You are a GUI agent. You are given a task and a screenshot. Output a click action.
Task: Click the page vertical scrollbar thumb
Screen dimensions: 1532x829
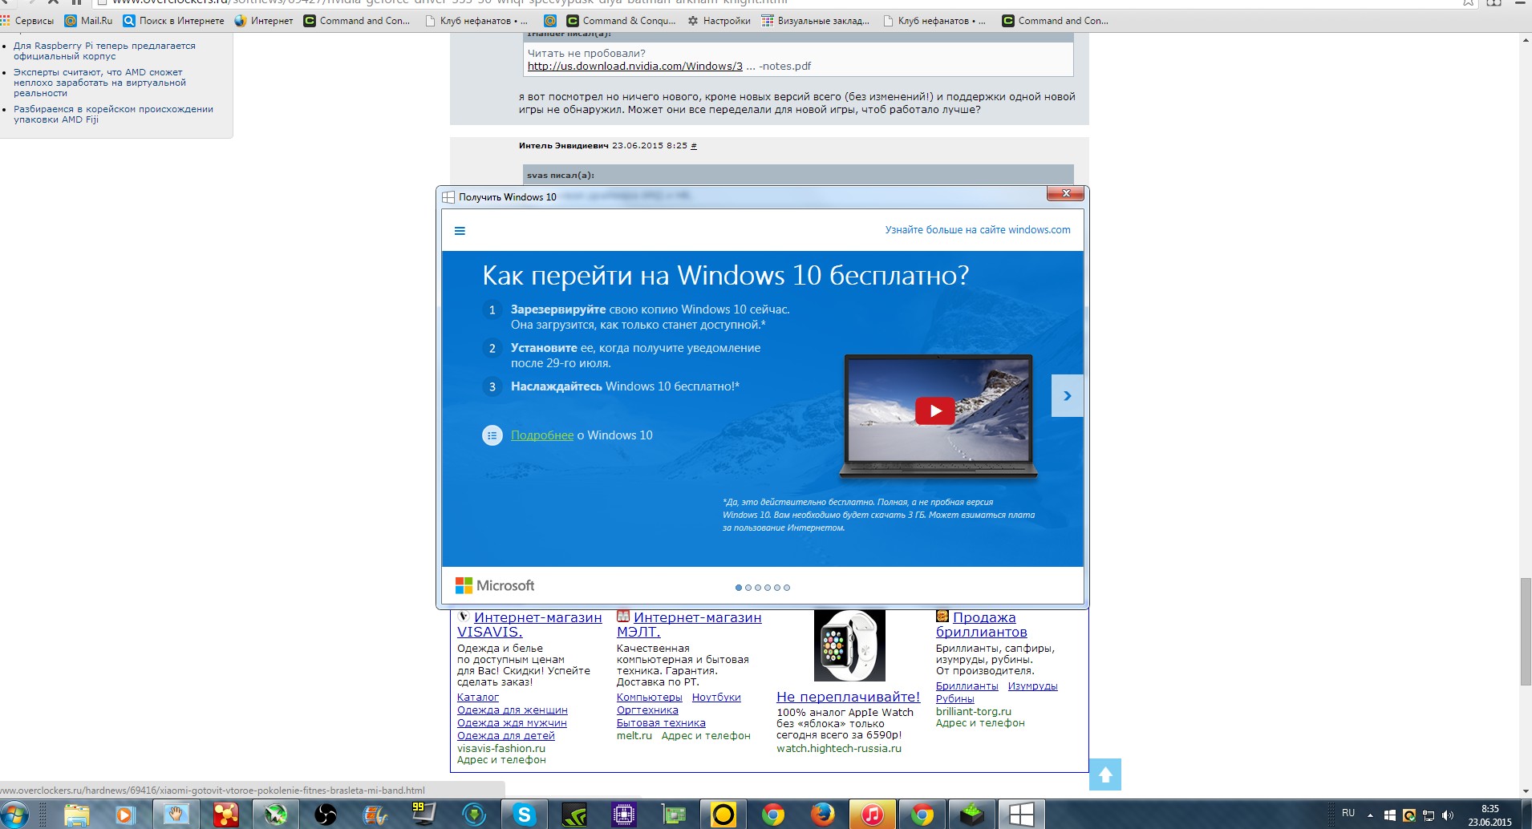coord(1525,632)
